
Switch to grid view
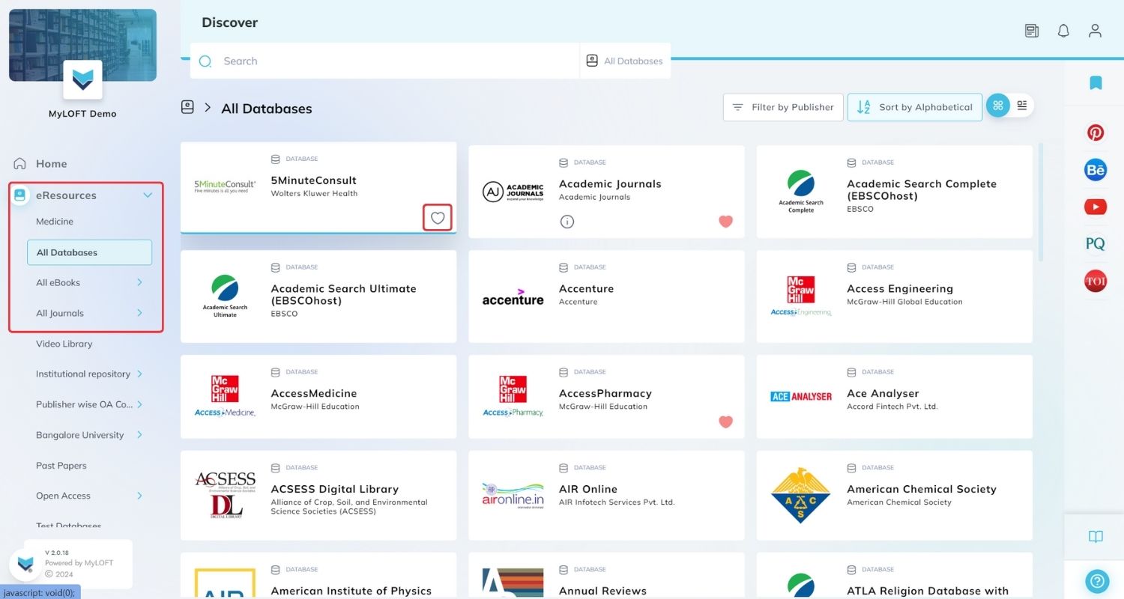(997, 106)
